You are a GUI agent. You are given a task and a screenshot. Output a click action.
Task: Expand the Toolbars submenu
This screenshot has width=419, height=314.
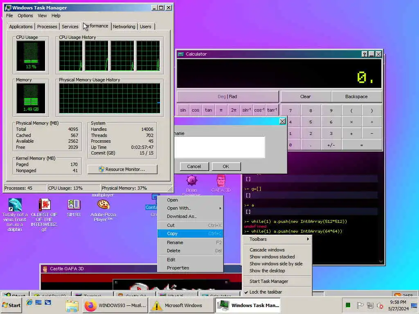[277, 239]
